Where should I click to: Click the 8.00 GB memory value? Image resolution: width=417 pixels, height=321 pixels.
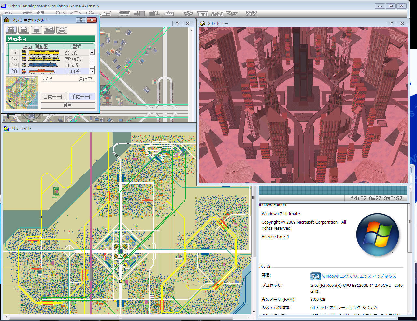coord(318,300)
